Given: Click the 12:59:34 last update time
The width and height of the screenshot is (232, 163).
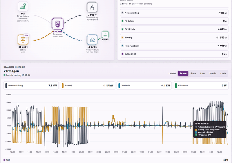Looking at the screenshot, I should [x=126, y=4].
